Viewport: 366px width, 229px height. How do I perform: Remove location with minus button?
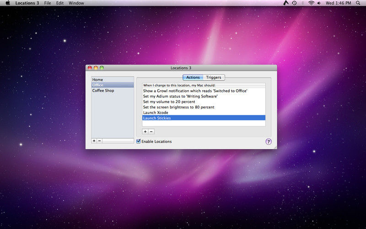pyautogui.click(x=100, y=141)
